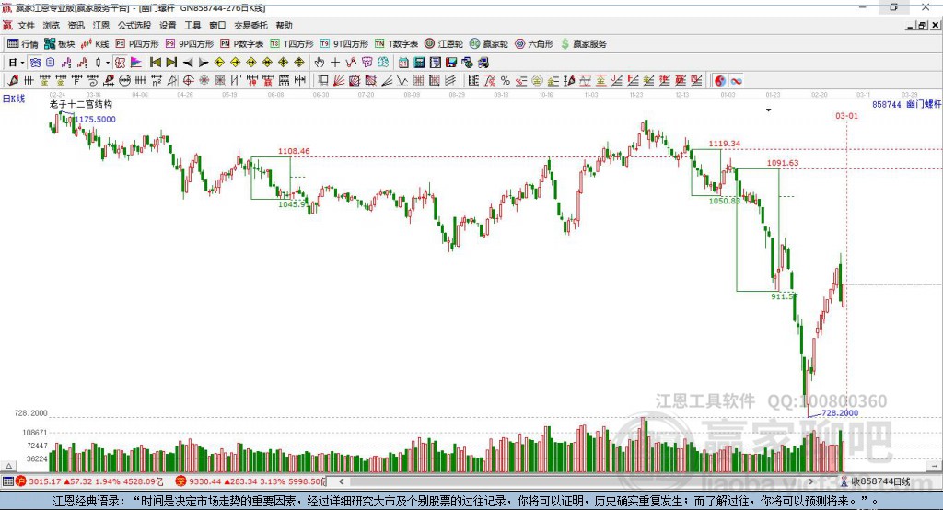943x510 pixels.
Task: Open the T四方形 tool
Action: click(x=292, y=44)
